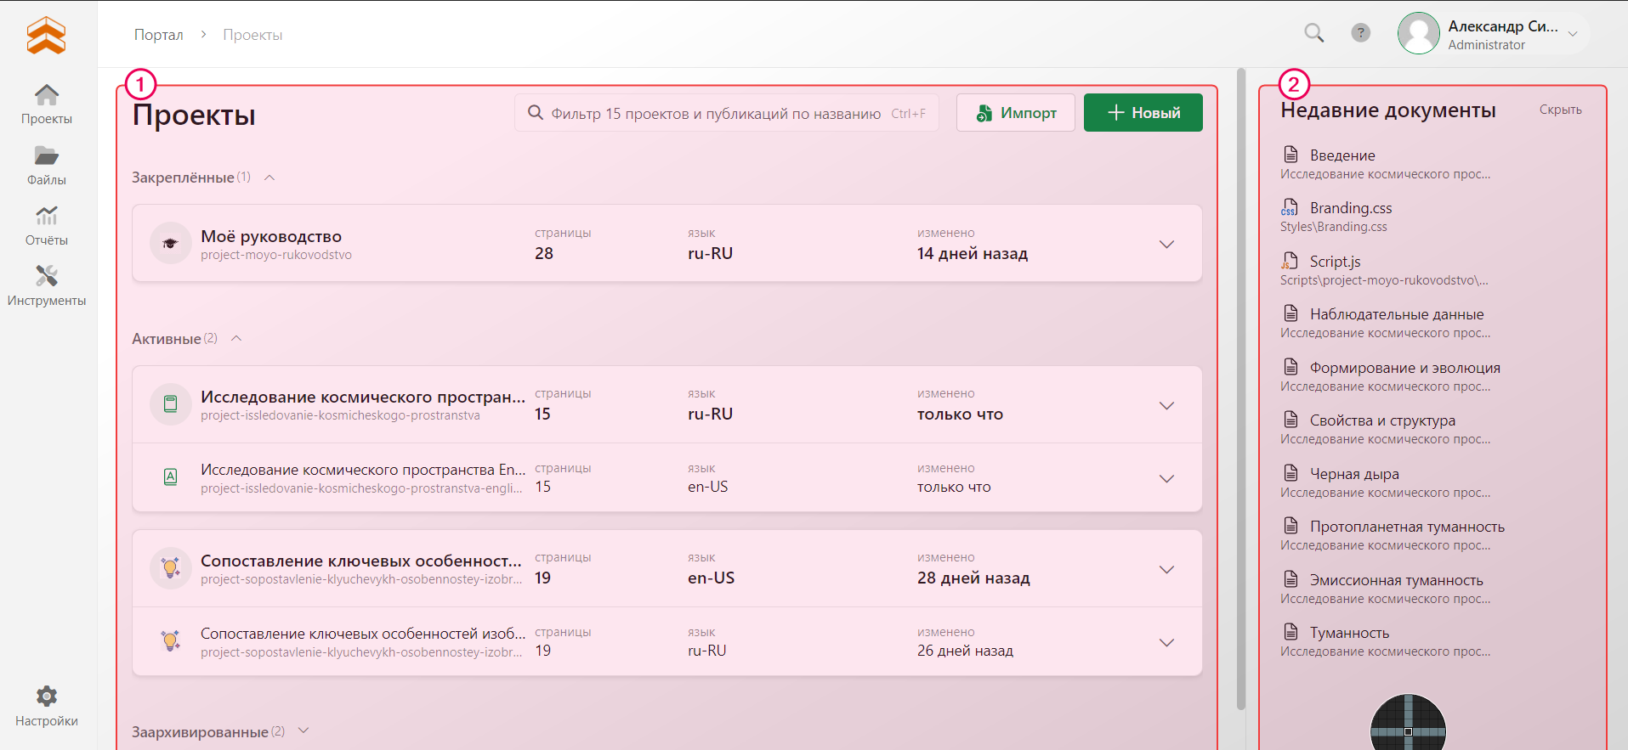The width and height of the screenshot is (1628, 750).
Task: Collapse the Закреплённые section
Action: 269,178
